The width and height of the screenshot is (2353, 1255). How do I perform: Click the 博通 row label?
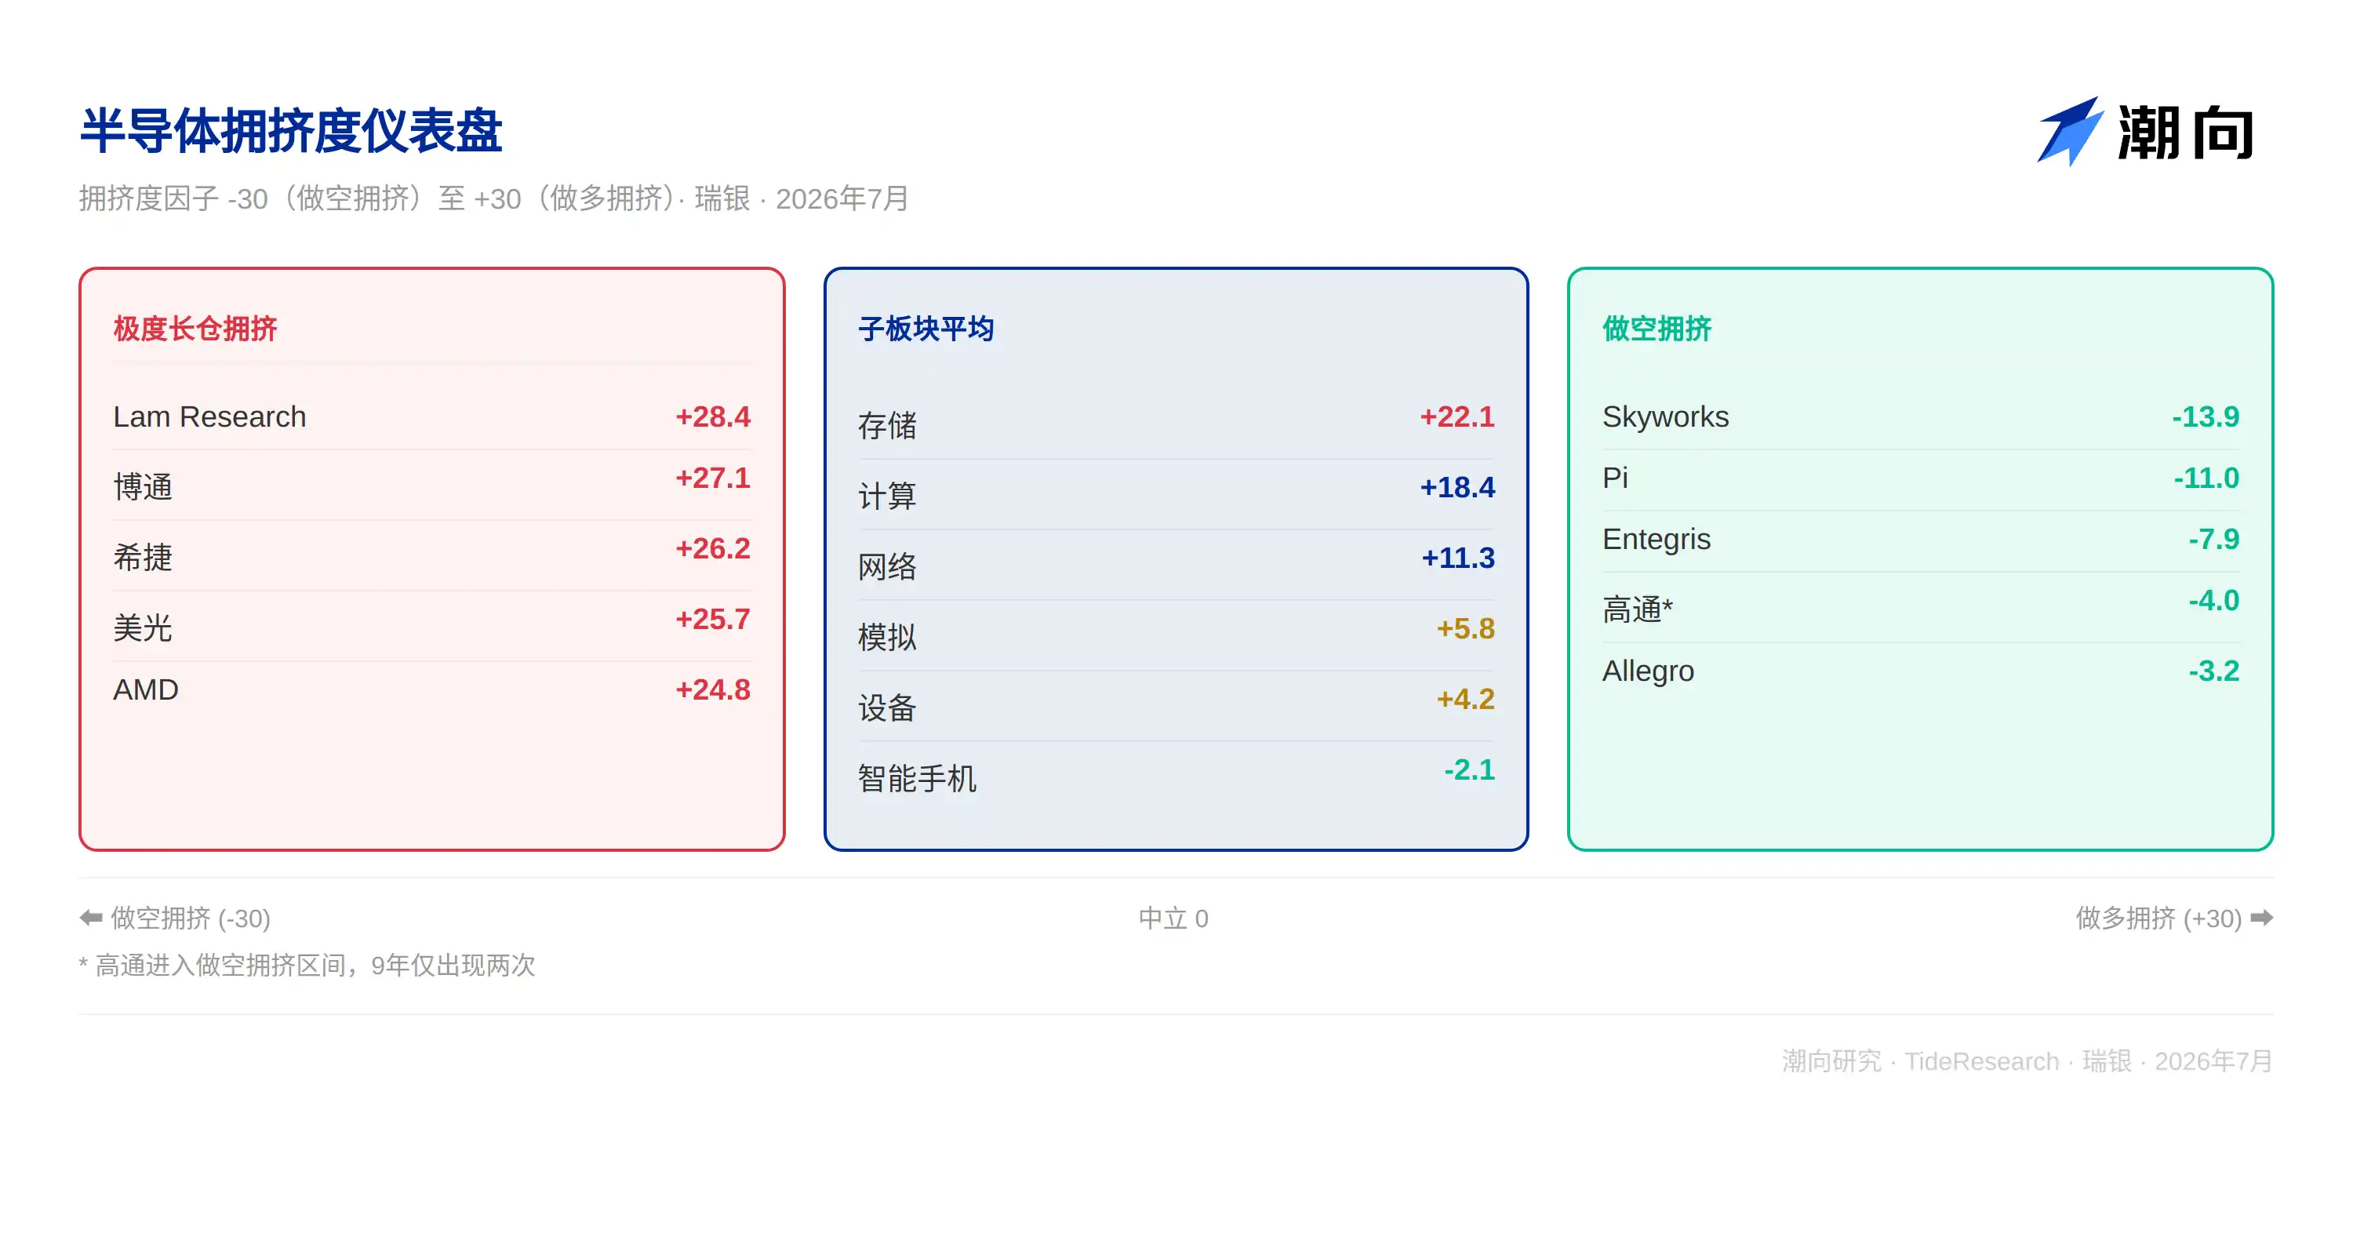coord(143,487)
